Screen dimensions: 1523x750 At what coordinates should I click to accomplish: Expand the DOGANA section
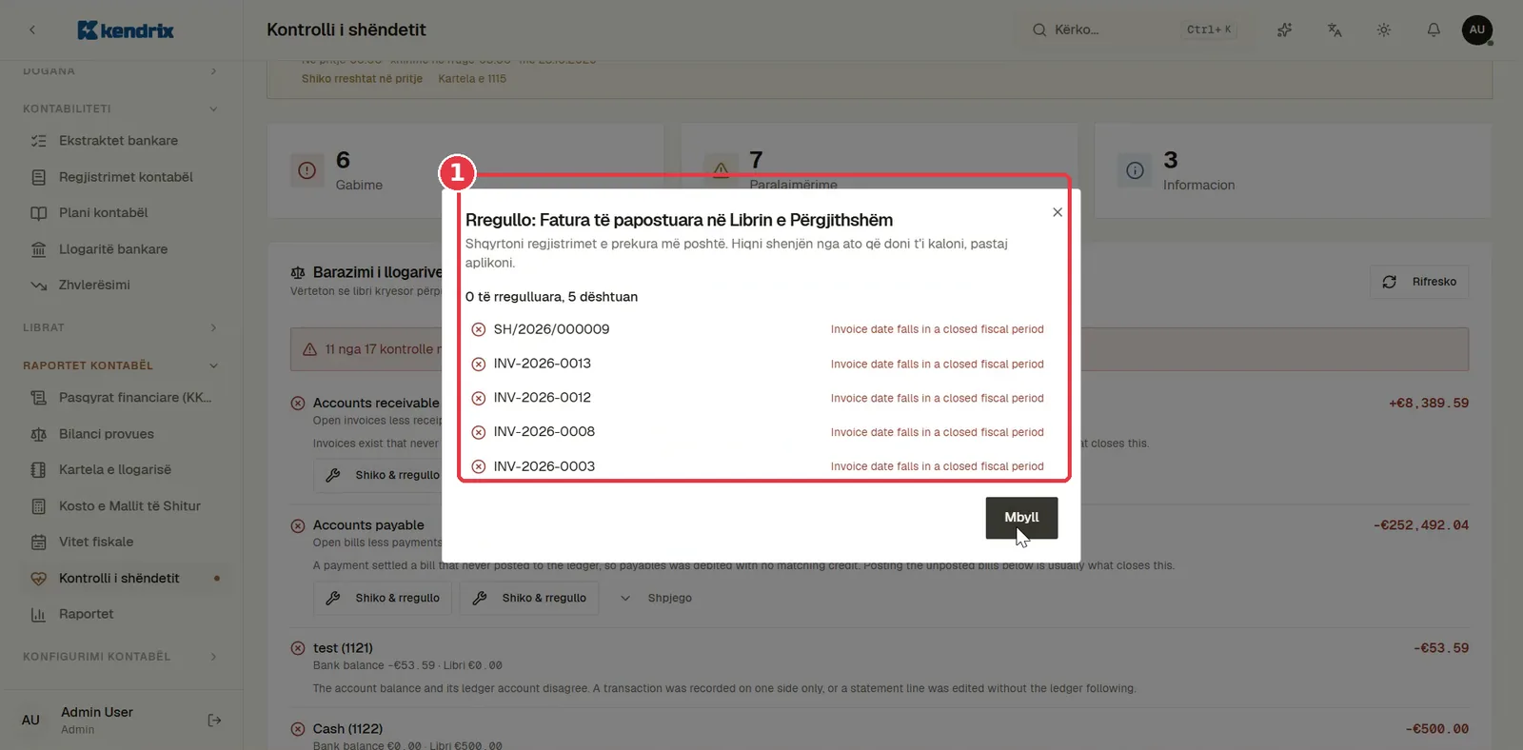(x=121, y=70)
